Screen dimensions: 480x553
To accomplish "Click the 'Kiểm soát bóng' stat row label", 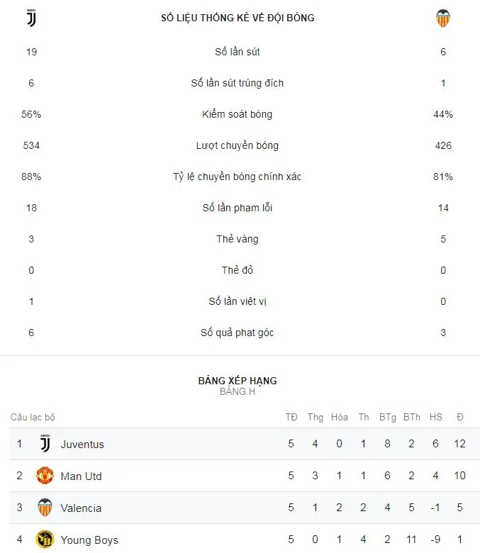I will [x=237, y=114].
